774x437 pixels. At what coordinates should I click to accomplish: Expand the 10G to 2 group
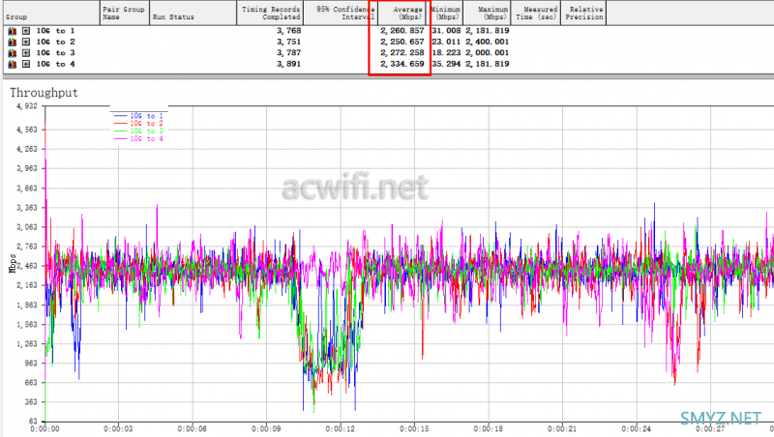point(24,42)
